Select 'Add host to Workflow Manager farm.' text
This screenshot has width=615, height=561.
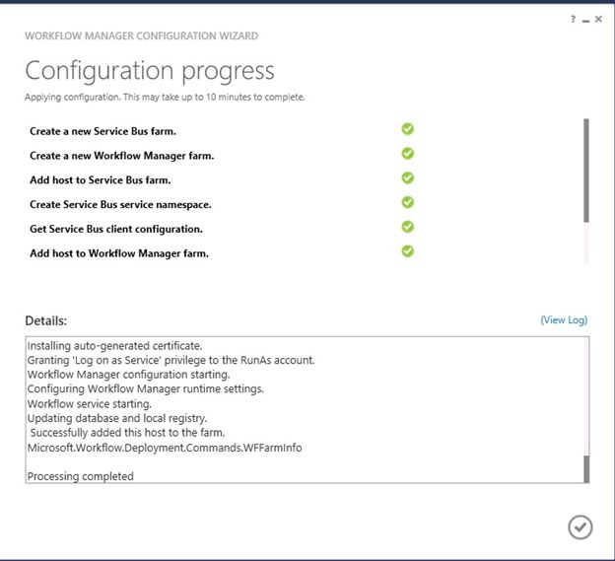[x=119, y=253]
